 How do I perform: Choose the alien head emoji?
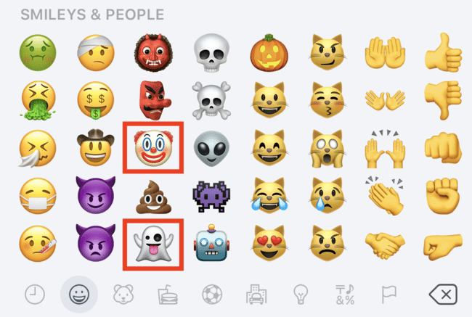[x=211, y=148]
